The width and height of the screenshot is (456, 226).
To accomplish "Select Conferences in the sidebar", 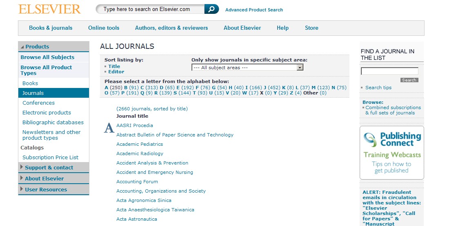I will (x=38, y=103).
